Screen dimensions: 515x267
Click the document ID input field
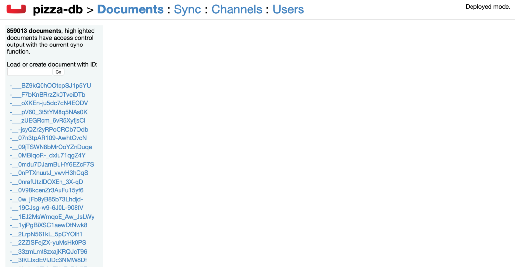(x=29, y=72)
